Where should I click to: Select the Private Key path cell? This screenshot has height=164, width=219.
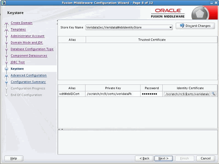(113, 94)
